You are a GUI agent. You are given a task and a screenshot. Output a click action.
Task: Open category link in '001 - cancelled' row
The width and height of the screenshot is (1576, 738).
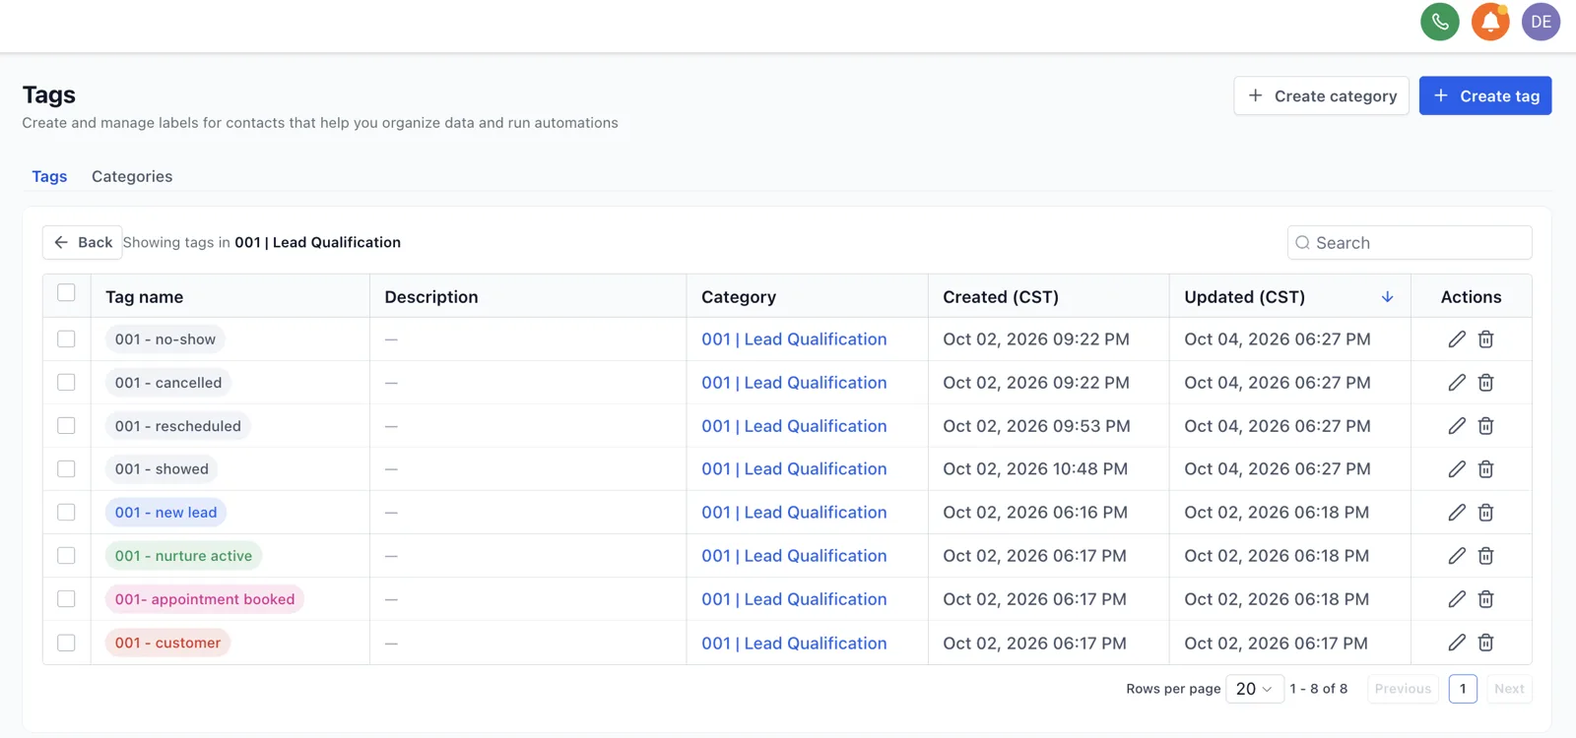pyautogui.click(x=794, y=383)
